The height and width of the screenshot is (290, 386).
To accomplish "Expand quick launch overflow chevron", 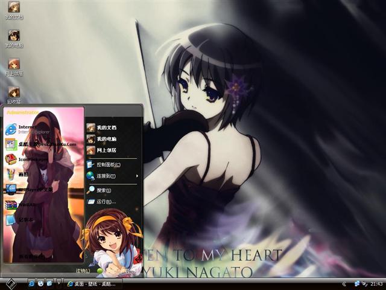I will point(59,283).
